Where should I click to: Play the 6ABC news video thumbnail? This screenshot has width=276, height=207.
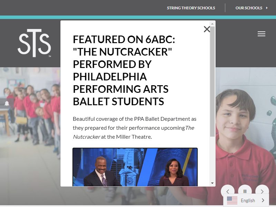[135, 167]
